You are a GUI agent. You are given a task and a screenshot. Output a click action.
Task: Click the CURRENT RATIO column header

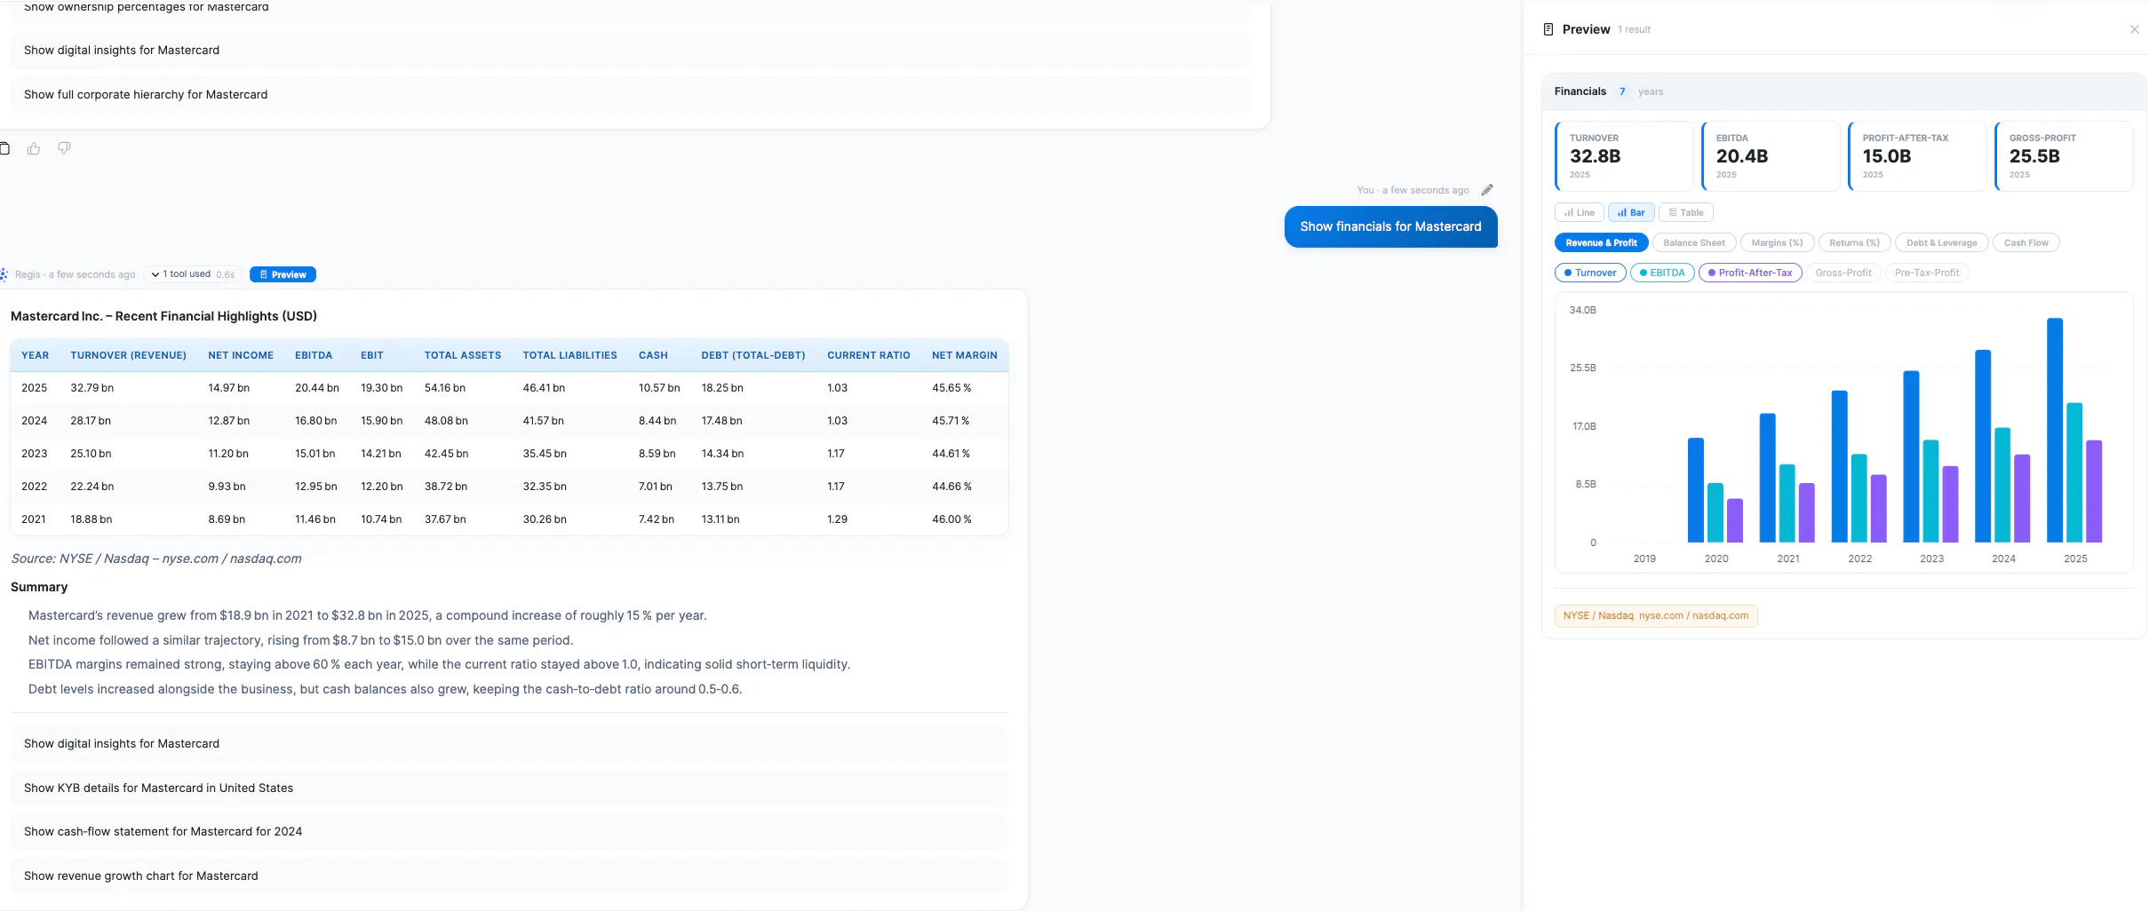click(x=869, y=355)
